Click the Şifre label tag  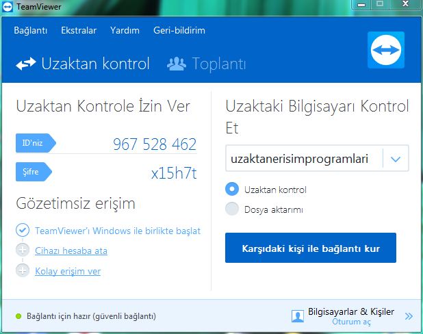34,172
